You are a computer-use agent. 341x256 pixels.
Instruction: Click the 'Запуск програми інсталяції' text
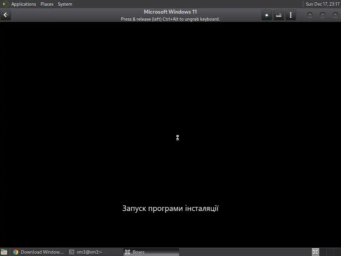point(170,208)
